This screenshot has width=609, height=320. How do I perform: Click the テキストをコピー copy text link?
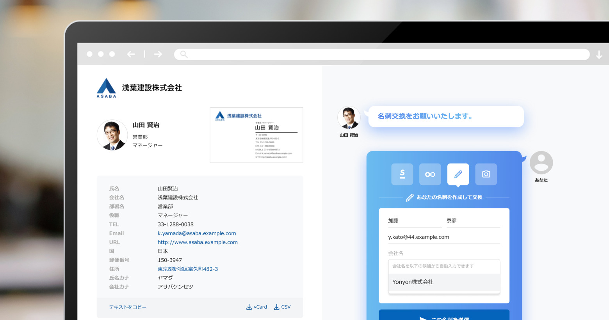click(128, 307)
